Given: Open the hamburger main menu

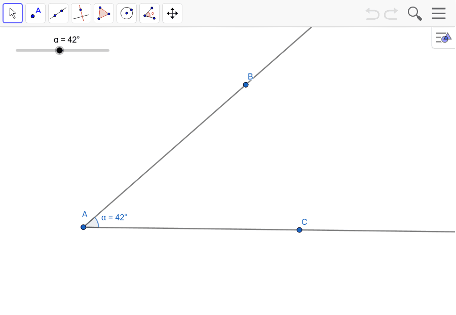Looking at the screenshot, I should (439, 13).
